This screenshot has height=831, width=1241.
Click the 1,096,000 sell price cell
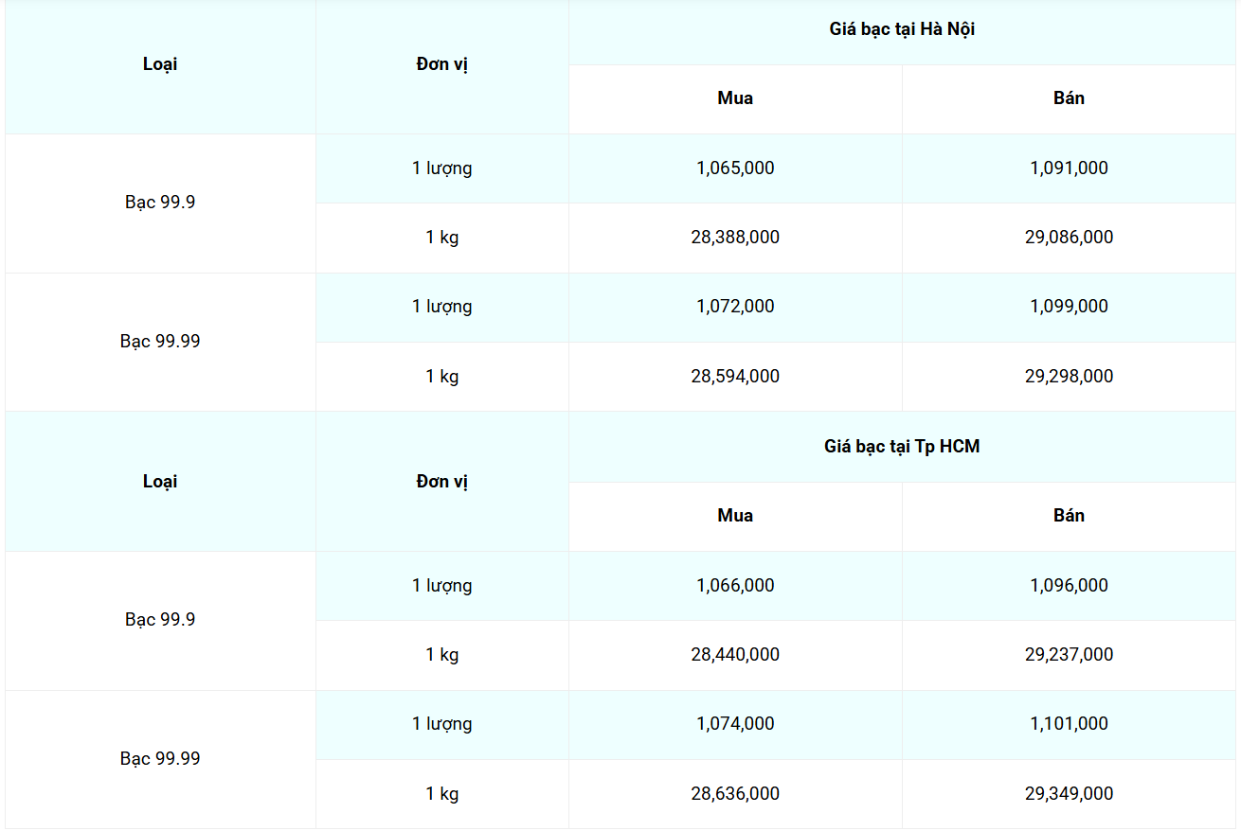1069,586
